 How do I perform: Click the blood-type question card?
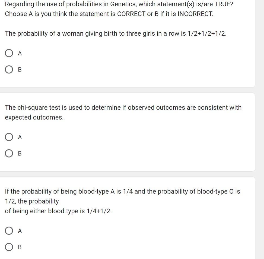(x=128, y=218)
